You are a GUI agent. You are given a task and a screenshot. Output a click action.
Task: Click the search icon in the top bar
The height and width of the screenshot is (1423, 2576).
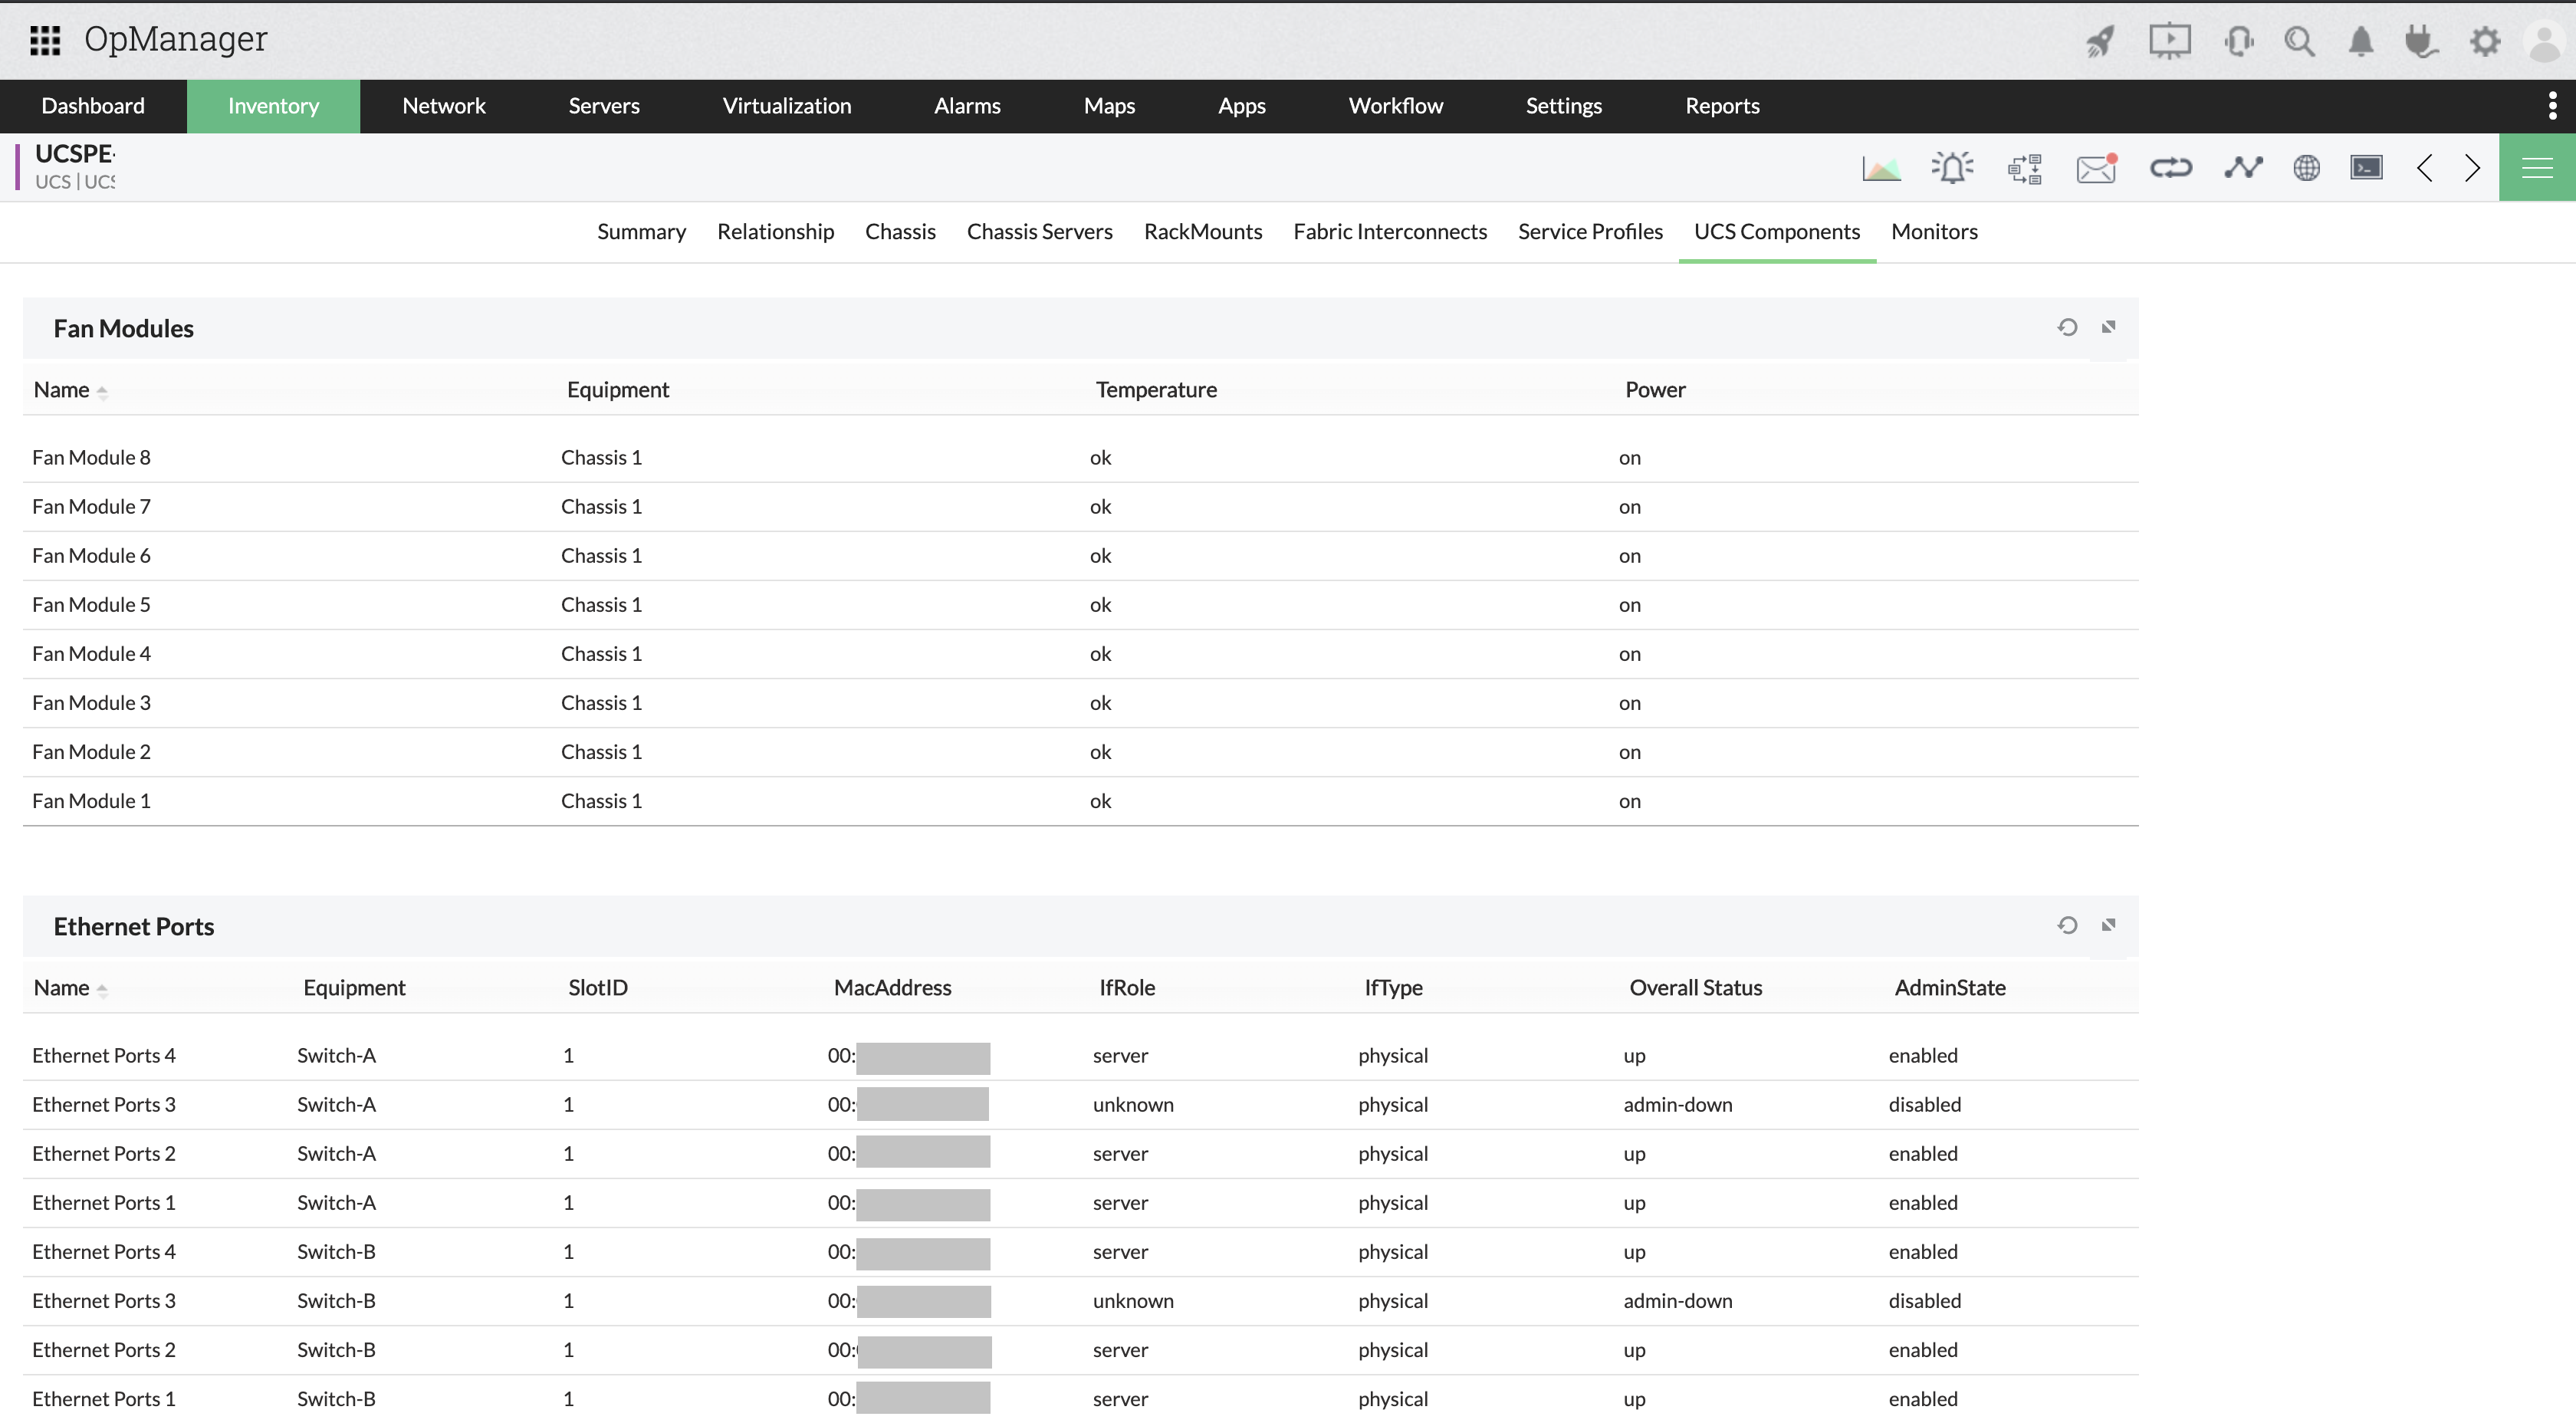[x=2300, y=41]
